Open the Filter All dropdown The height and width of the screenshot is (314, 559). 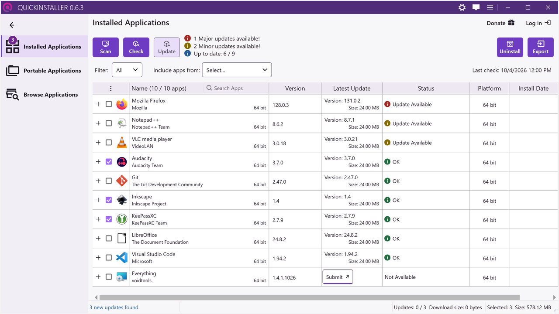[127, 70]
